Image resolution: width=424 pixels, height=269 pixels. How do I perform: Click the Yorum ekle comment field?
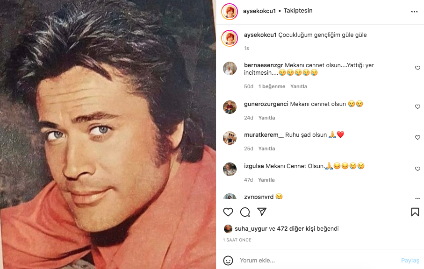(x=313, y=261)
